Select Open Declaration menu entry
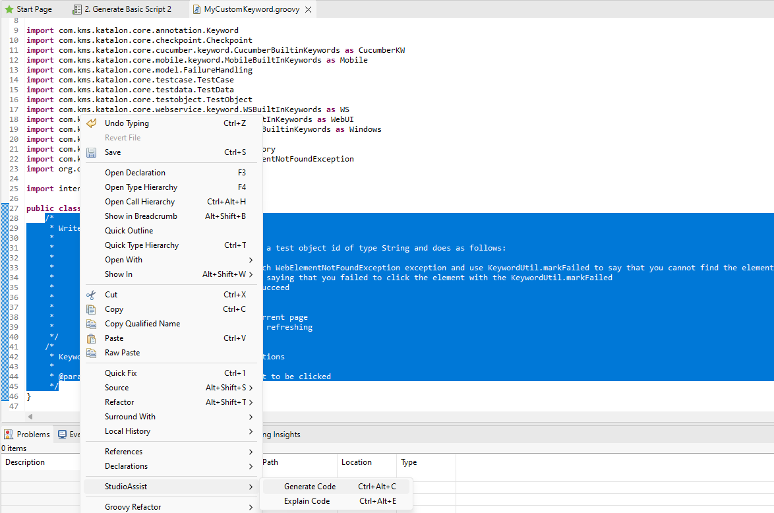This screenshot has width=774, height=513. (171, 173)
